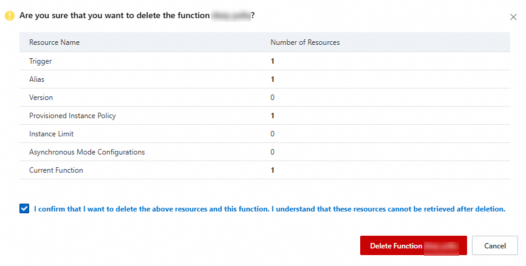Click the yellow warning icon in title
The width and height of the screenshot is (526, 266).
coord(10,16)
